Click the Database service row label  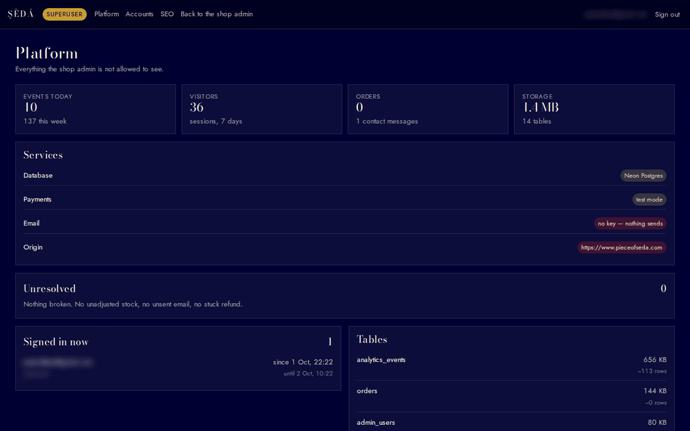point(38,175)
